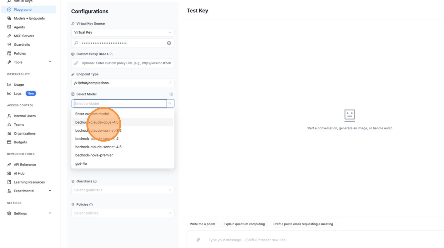
Task: Choose gpt-4o in the model list
Action: (x=81, y=164)
